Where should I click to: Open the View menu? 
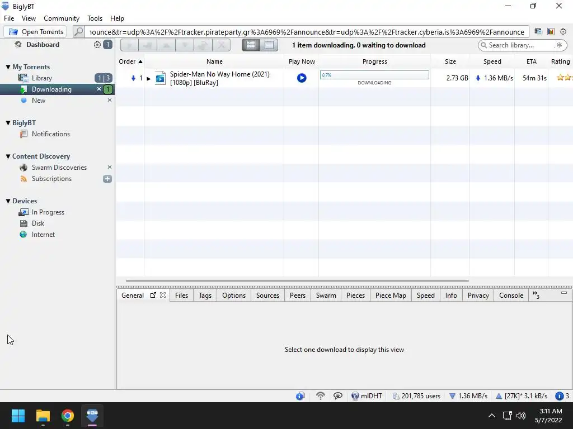click(29, 18)
